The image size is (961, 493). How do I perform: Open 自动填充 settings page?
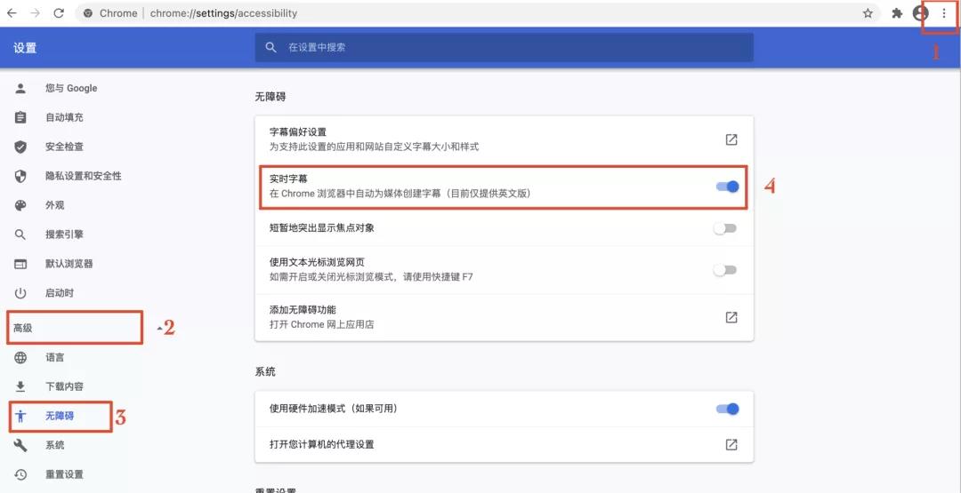point(64,117)
